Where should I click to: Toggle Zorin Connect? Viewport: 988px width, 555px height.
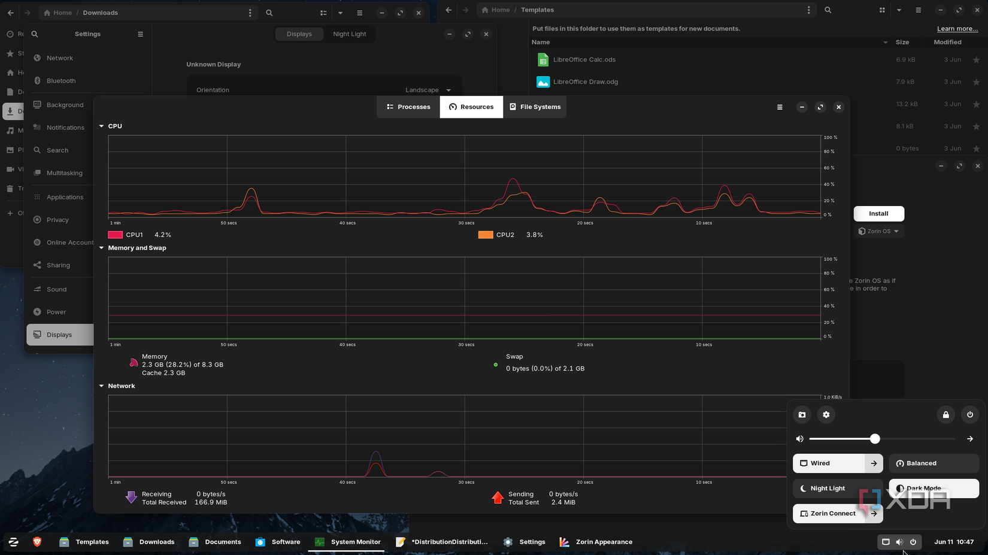[x=829, y=514]
